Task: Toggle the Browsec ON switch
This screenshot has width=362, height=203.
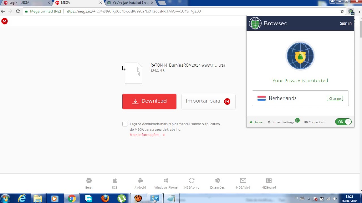Action: tap(343, 122)
